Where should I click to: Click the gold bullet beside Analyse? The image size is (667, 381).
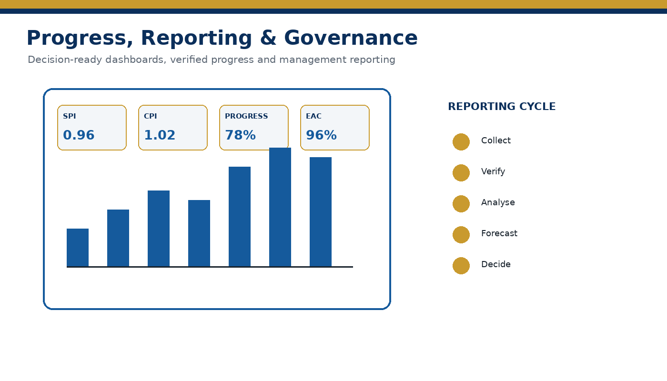tap(461, 204)
